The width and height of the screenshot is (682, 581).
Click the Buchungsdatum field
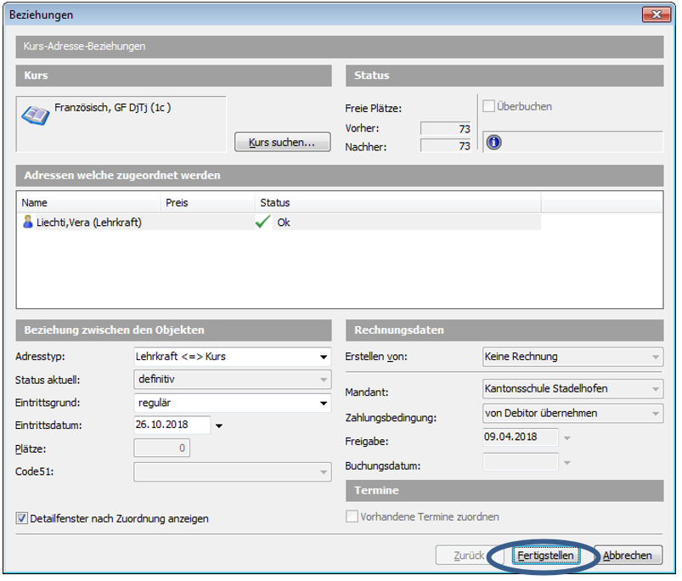click(x=521, y=462)
